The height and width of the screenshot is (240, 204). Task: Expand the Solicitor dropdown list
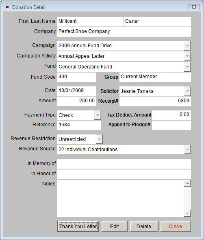click(187, 91)
